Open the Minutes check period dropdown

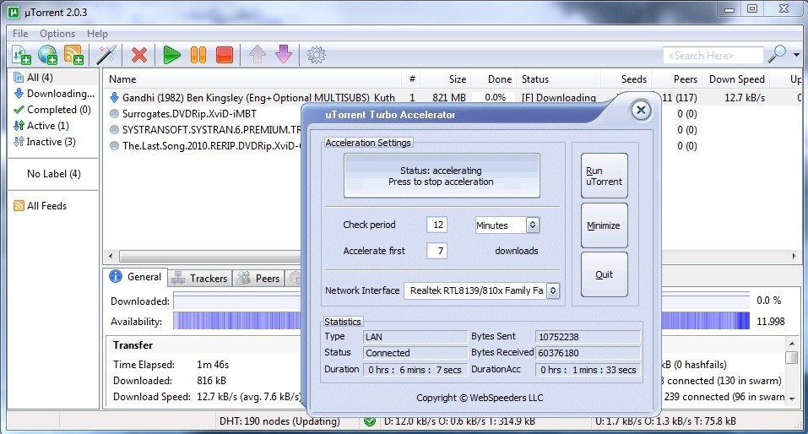tap(532, 225)
